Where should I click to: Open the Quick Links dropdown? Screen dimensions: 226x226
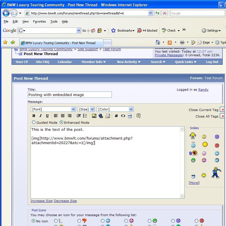[x=186, y=62]
